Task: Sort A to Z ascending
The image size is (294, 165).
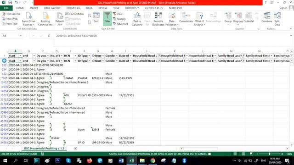Action: [90, 16]
